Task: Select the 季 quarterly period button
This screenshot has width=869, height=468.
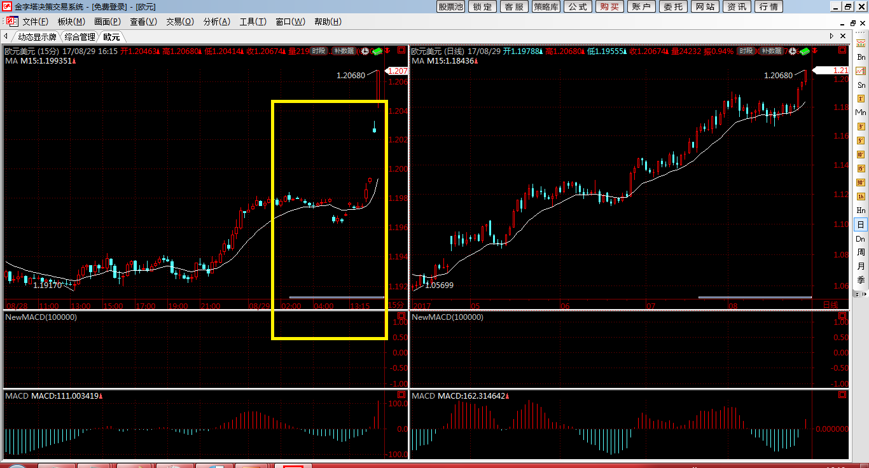Action: point(861,280)
